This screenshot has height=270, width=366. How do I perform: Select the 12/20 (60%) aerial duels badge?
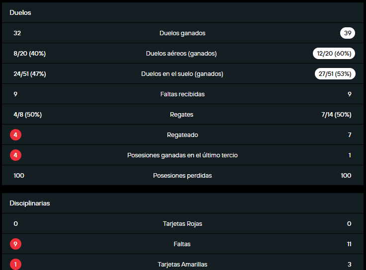click(x=334, y=54)
